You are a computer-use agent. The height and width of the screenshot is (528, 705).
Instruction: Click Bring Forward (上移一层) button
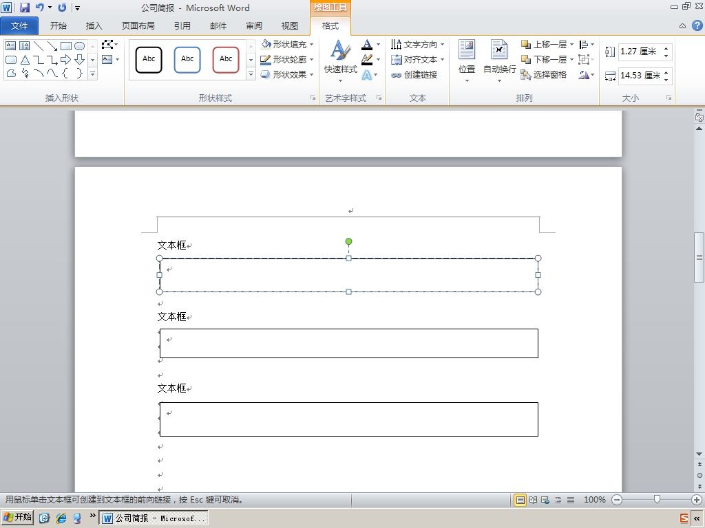pyautogui.click(x=544, y=45)
